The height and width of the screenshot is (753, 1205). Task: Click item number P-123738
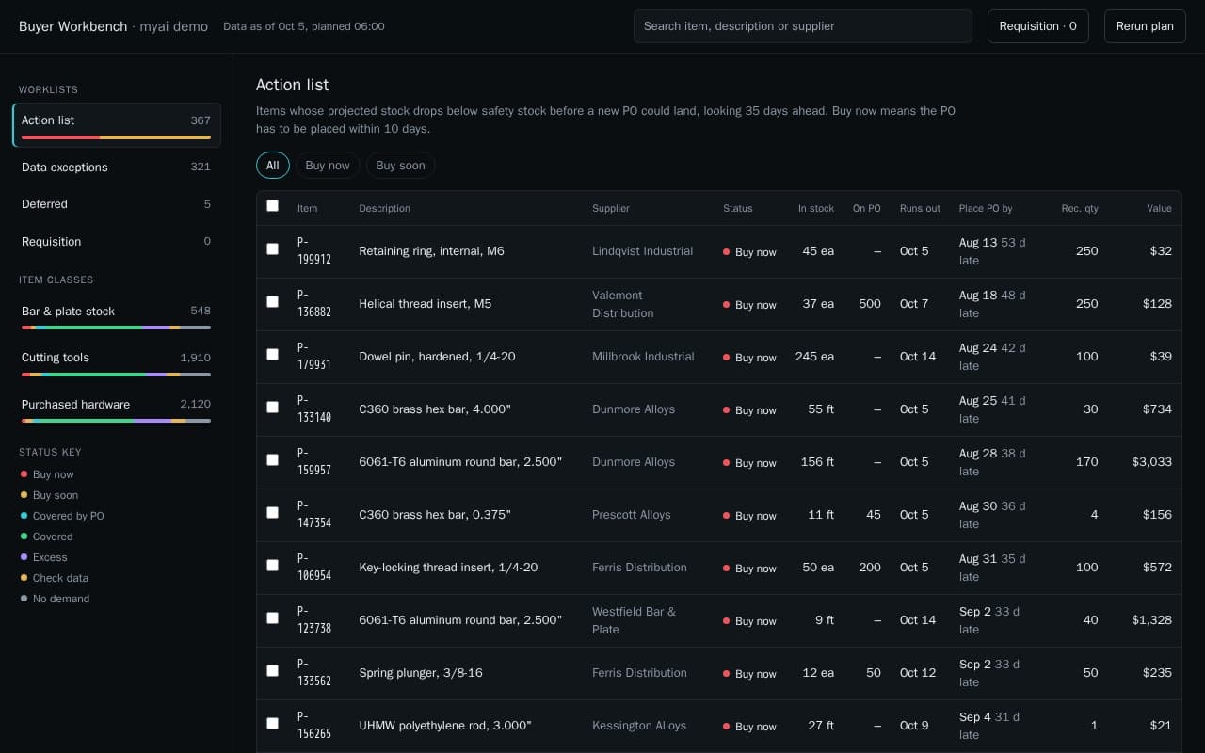(x=314, y=619)
